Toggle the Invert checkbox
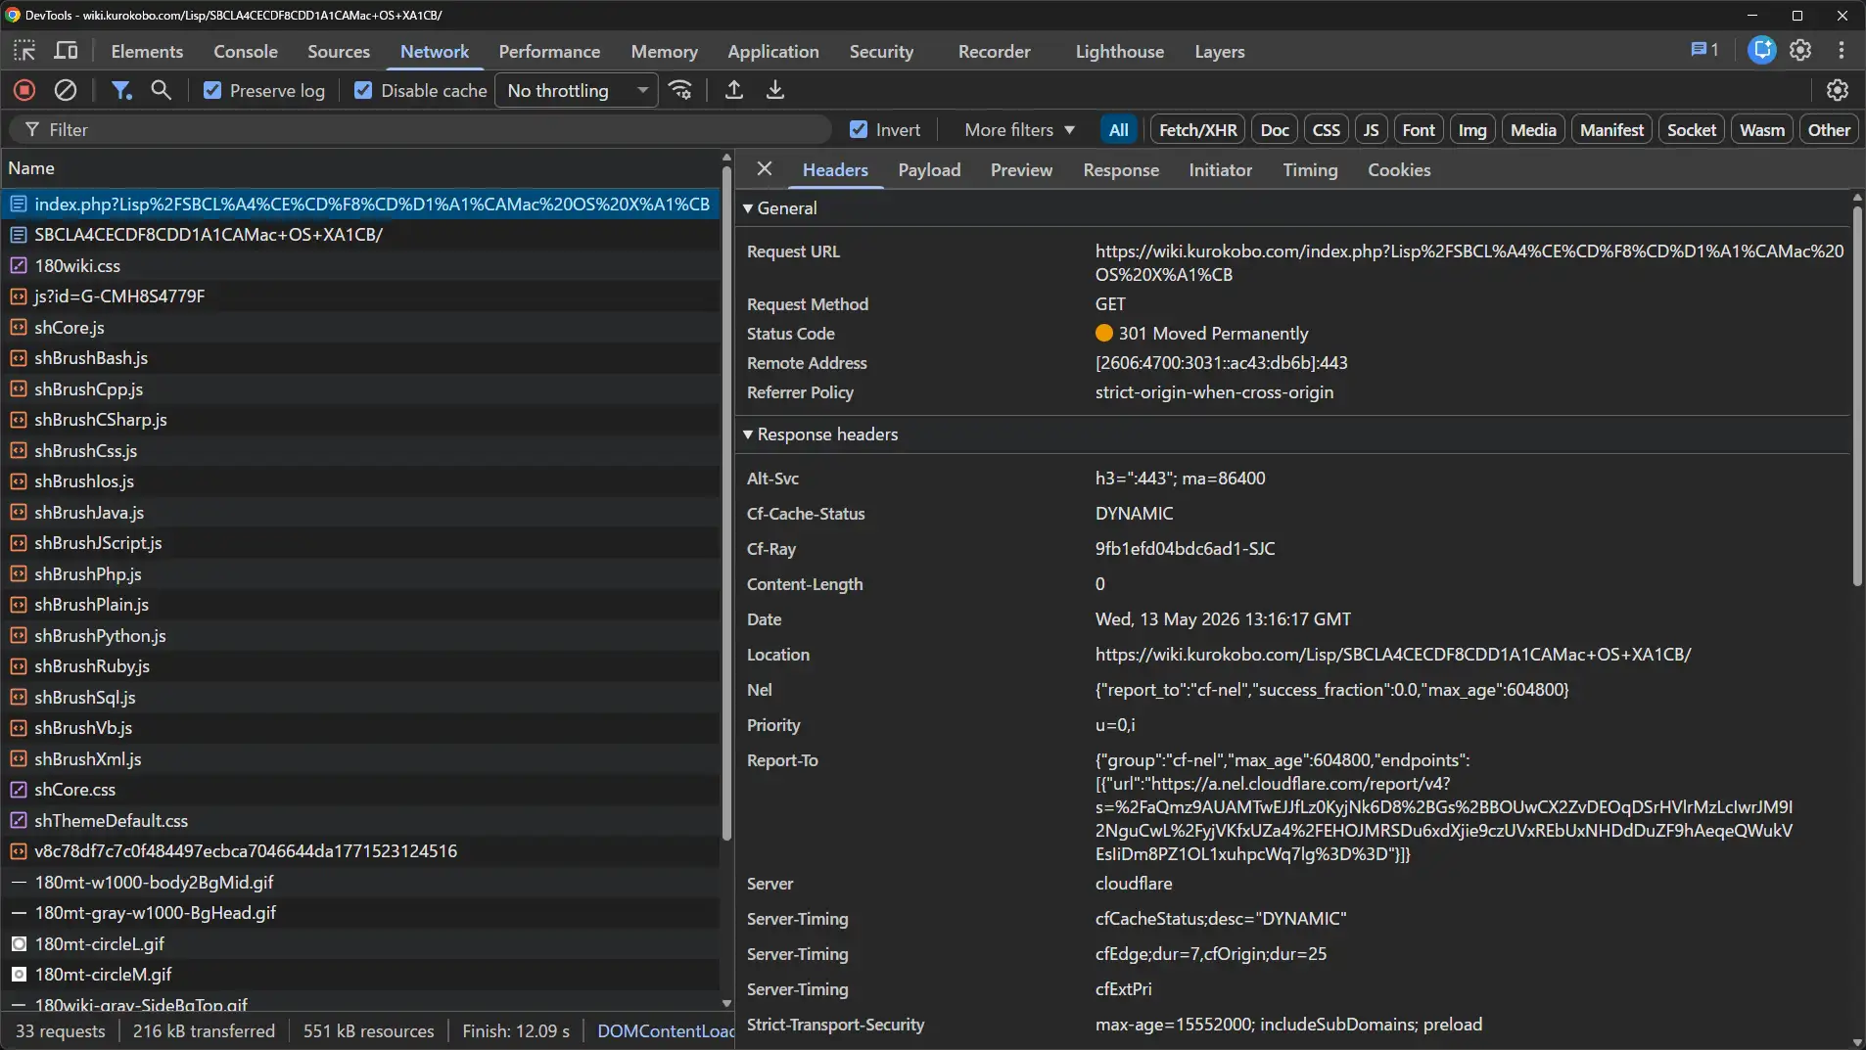This screenshot has width=1866, height=1050. click(x=859, y=129)
